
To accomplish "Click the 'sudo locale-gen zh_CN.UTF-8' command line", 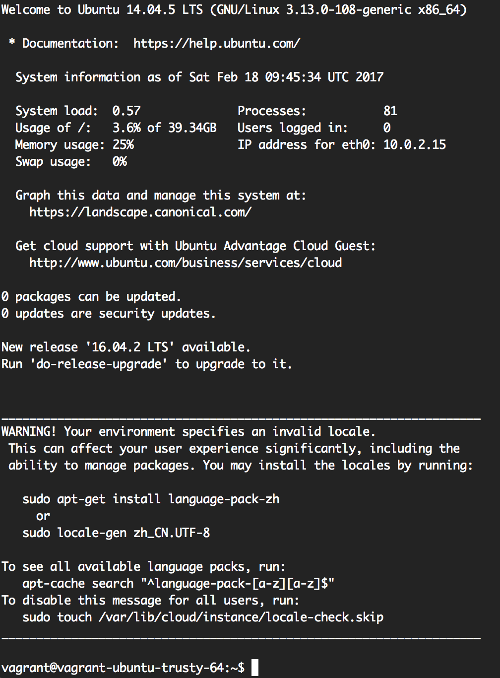I will coord(116,533).
